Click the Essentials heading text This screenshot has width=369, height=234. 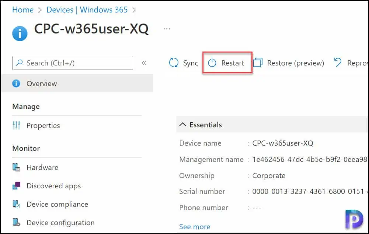pos(206,124)
